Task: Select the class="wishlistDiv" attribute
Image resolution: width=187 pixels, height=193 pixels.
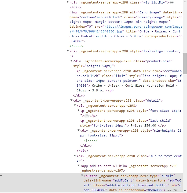Action: pyautogui.click(x=148, y=2)
